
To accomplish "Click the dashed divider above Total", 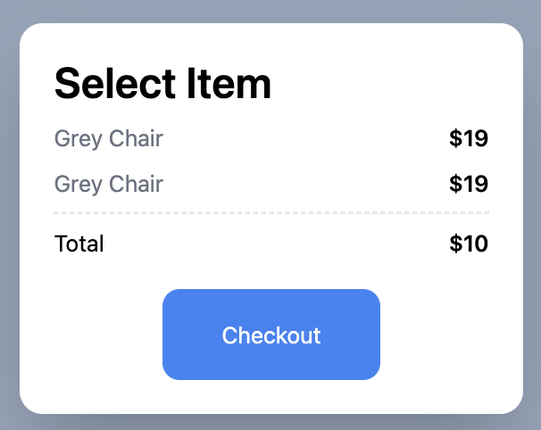I will (x=271, y=212).
